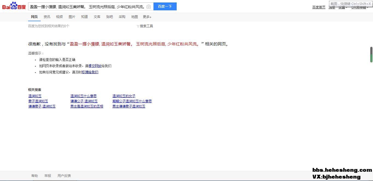This screenshot has height=181, width=373.
Task: Switch to the 视频 tab
Action: point(59,17)
